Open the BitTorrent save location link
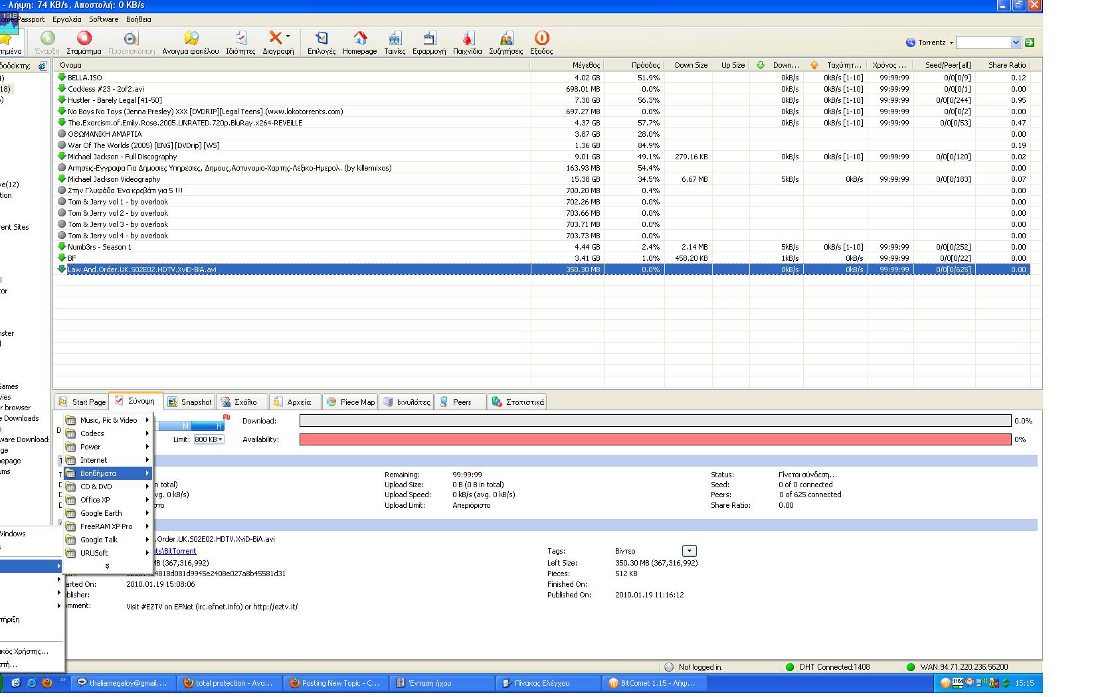This screenshot has height=697, width=1116. pos(175,551)
